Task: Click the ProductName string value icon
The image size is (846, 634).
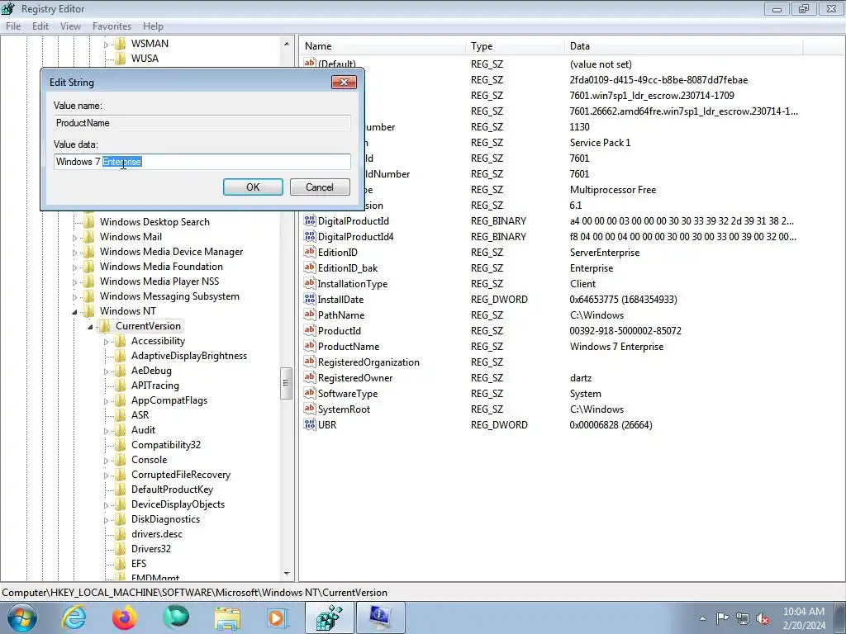Action: (310, 346)
